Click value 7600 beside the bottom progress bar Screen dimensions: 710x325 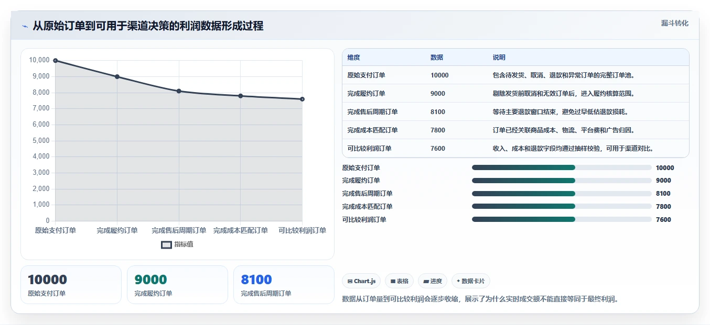(663, 220)
